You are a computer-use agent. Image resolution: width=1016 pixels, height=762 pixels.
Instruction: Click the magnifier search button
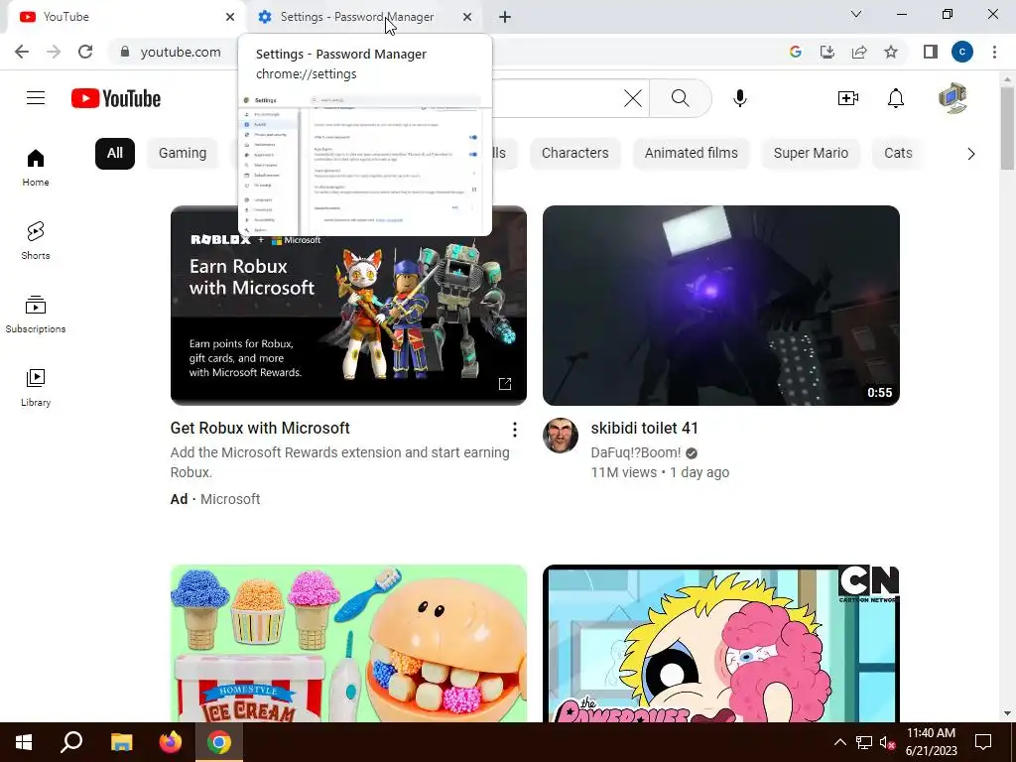(x=681, y=98)
